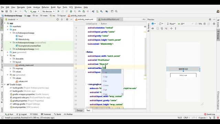Open the Android project view dropdown
Viewport: 220px width, 124px height.
click(11, 20)
